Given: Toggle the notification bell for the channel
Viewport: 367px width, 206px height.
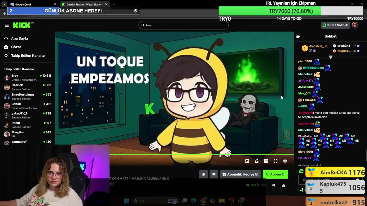Looking at the screenshot, I should point(204,174).
